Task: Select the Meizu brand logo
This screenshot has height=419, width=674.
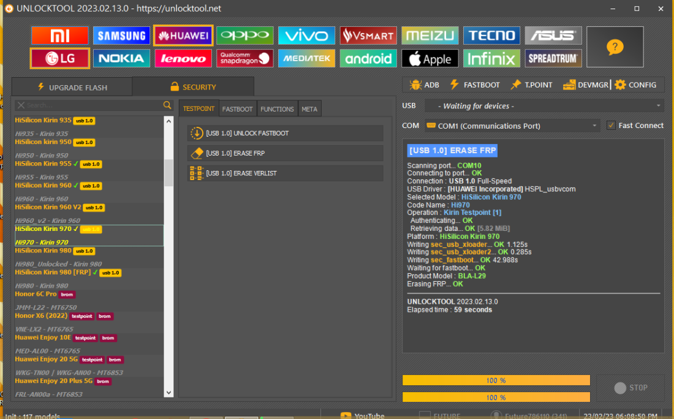Action: coord(430,36)
